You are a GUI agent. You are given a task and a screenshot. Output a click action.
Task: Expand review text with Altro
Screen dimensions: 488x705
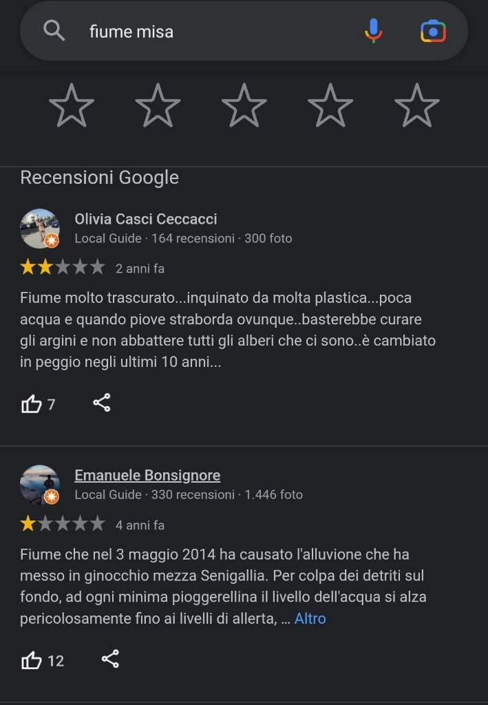pyautogui.click(x=310, y=619)
